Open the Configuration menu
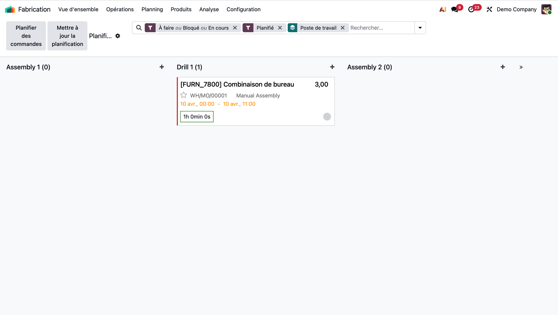Viewport: 558px width, 315px height. click(243, 10)
